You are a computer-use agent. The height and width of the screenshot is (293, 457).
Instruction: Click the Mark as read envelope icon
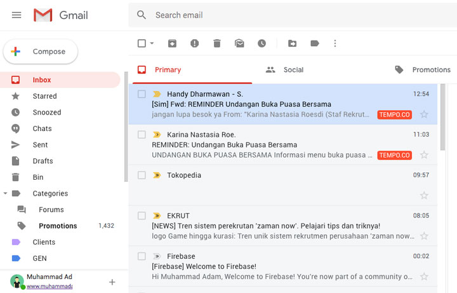pos(239,44)
